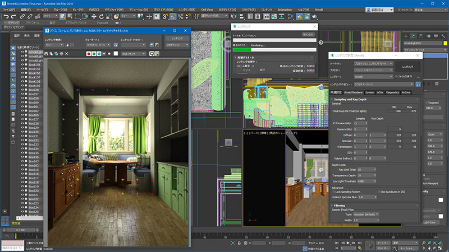The width and height of the screenshot is (449, 252).
Task: Click the Render button in Render Setup
Action: 407,67
